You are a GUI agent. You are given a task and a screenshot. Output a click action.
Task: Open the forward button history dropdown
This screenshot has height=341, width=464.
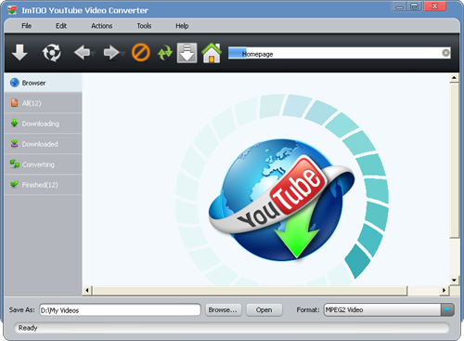pos(122,54)
